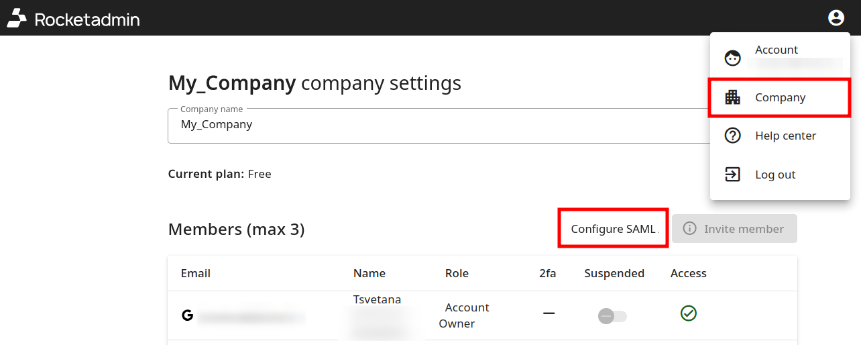
Task: Select Account in the user menu
Action: pos(777,50)
